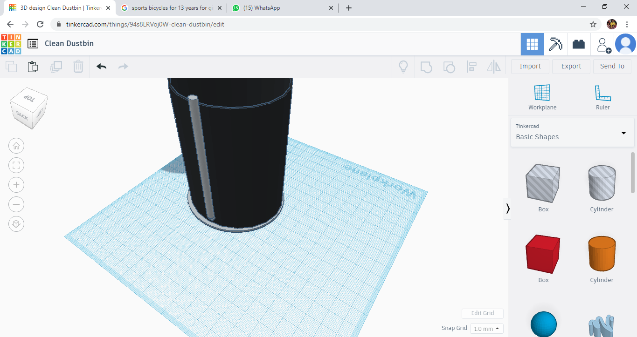Click the Group shapes icon
The height and width of the screenshot is (337, 637).
pos(426,67)
